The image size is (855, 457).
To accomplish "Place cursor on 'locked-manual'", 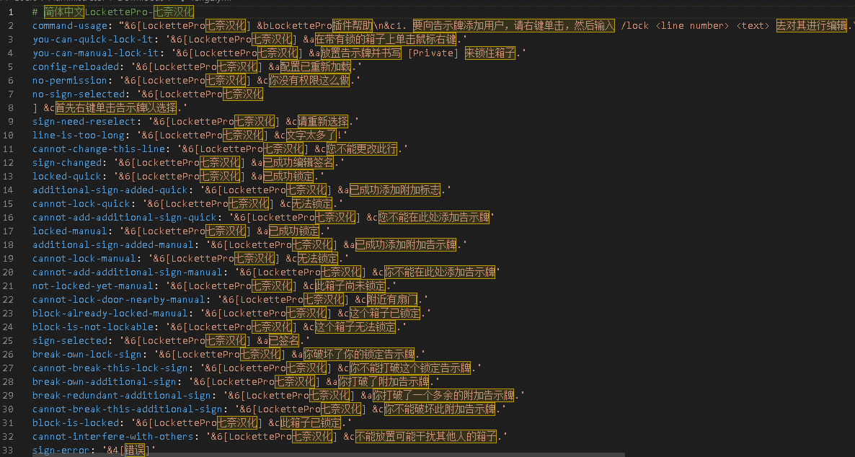I will (70, 231).
